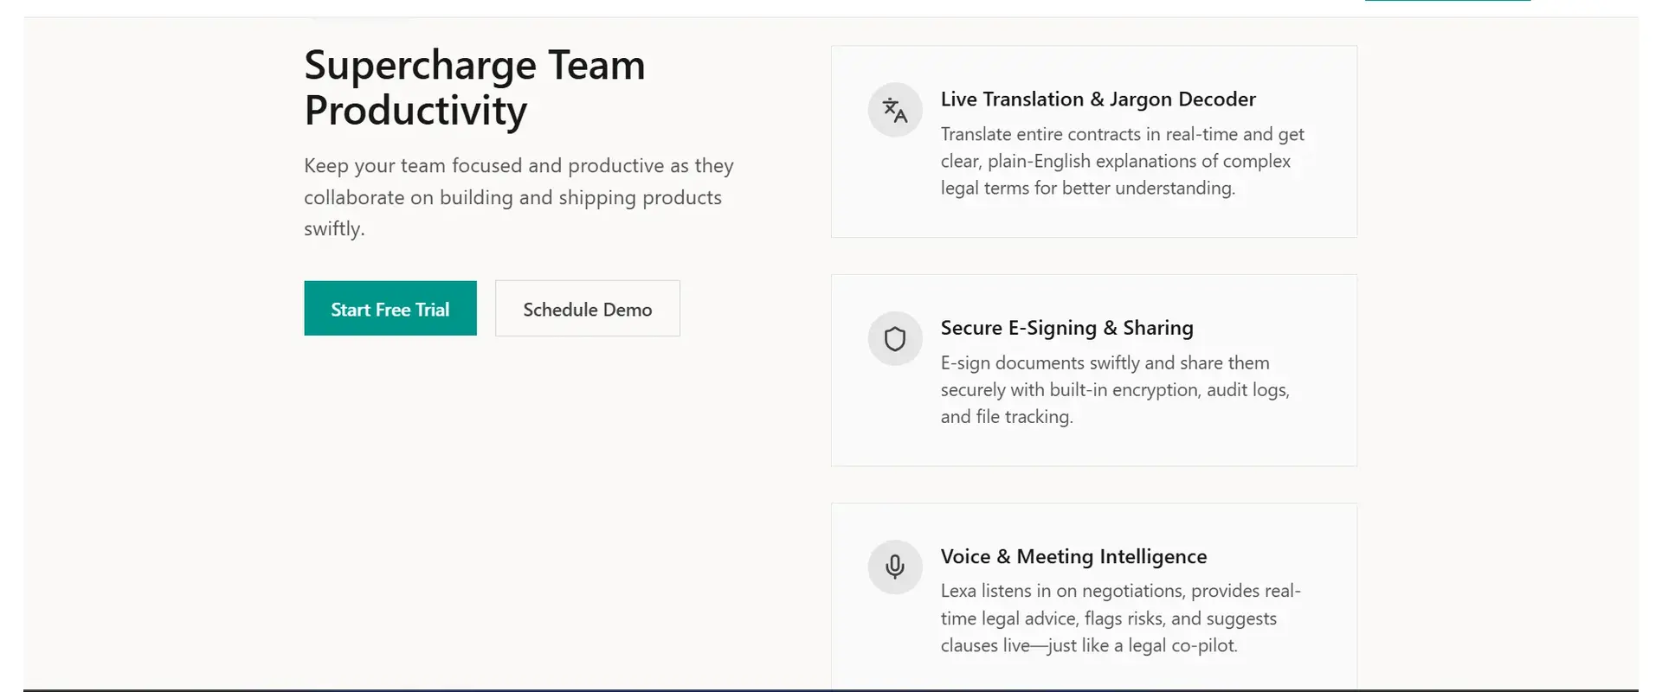The height and width of the screenshot is (692, 1662).
Task: Open the Voice & Meeting Intelligence title
Action: tap(1073, 556)
